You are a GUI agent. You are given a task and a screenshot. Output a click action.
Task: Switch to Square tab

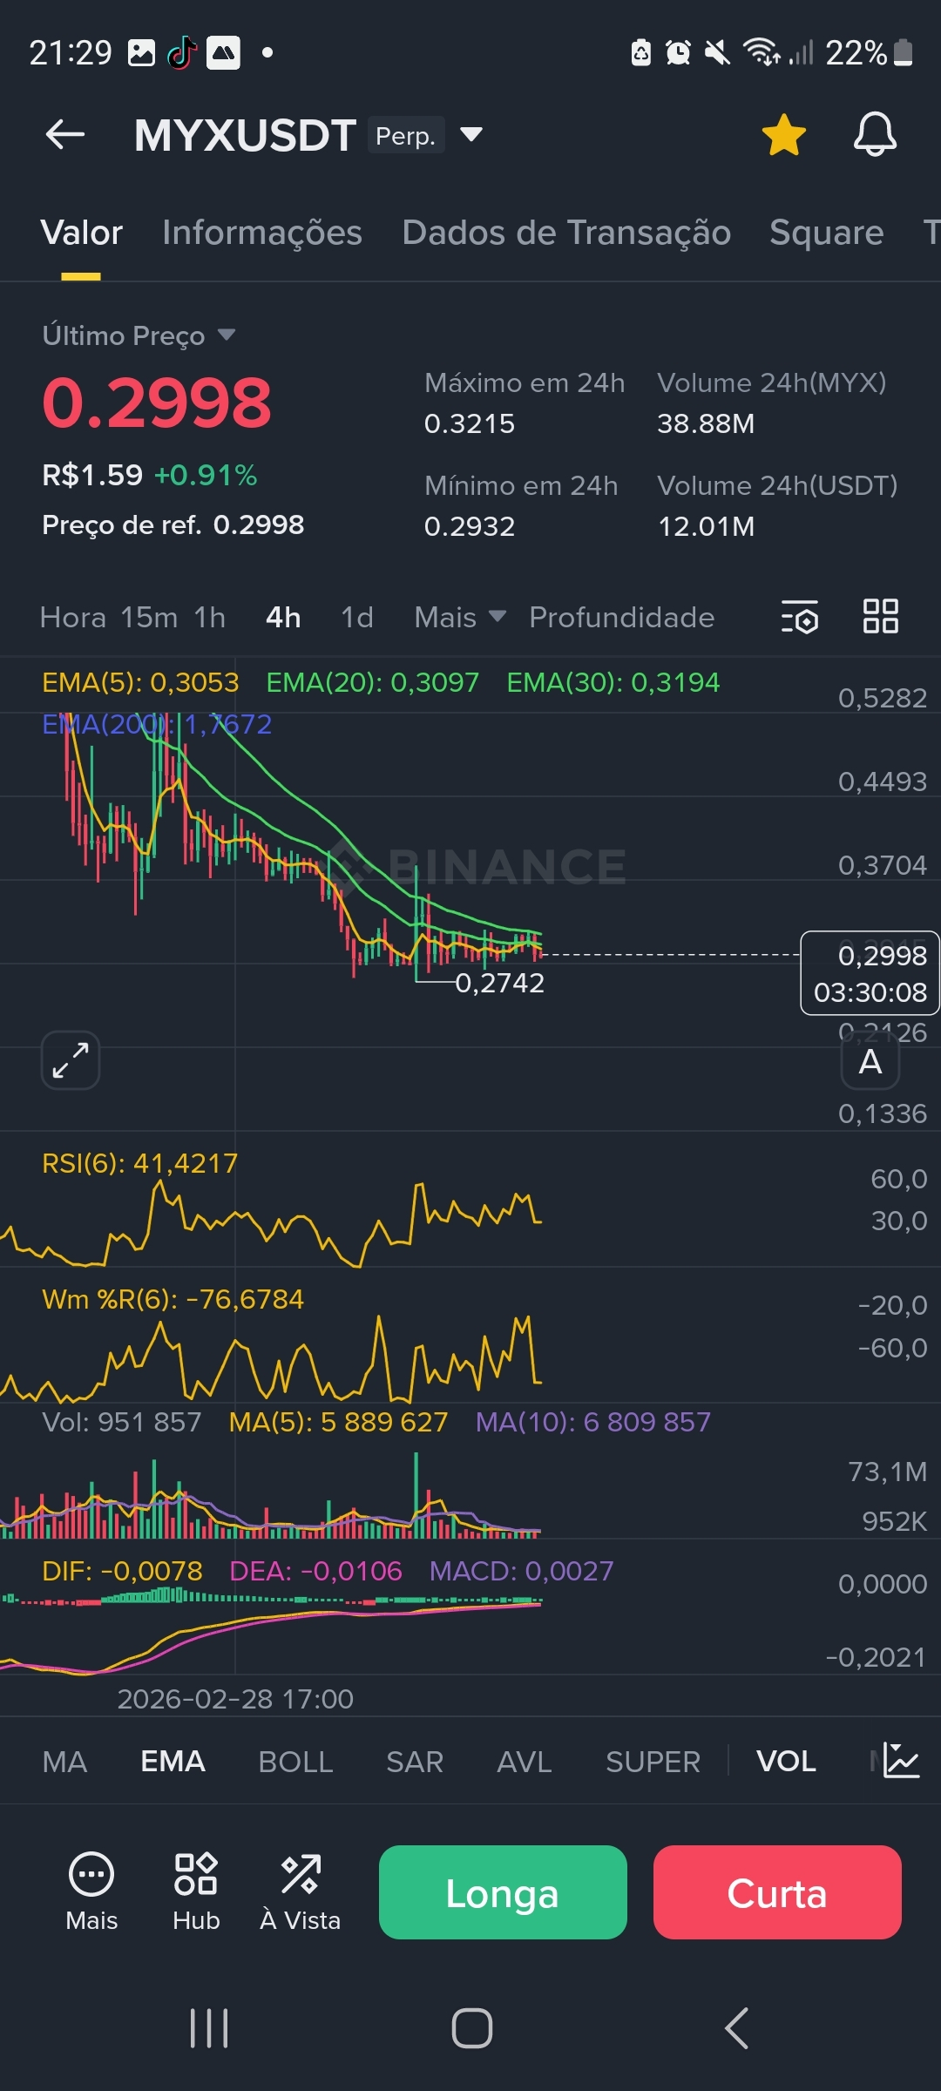(826, 233)
